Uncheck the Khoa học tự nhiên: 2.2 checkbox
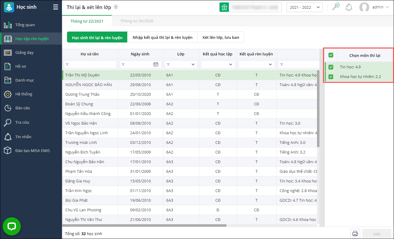Screen dimensions: 394x239 pos(331,77)
